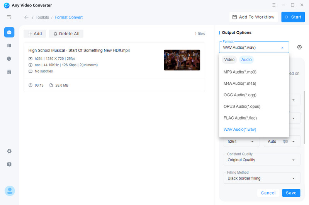Click the file size document icon
Screen dimensions: 309x205
click(x=51, y=85)
